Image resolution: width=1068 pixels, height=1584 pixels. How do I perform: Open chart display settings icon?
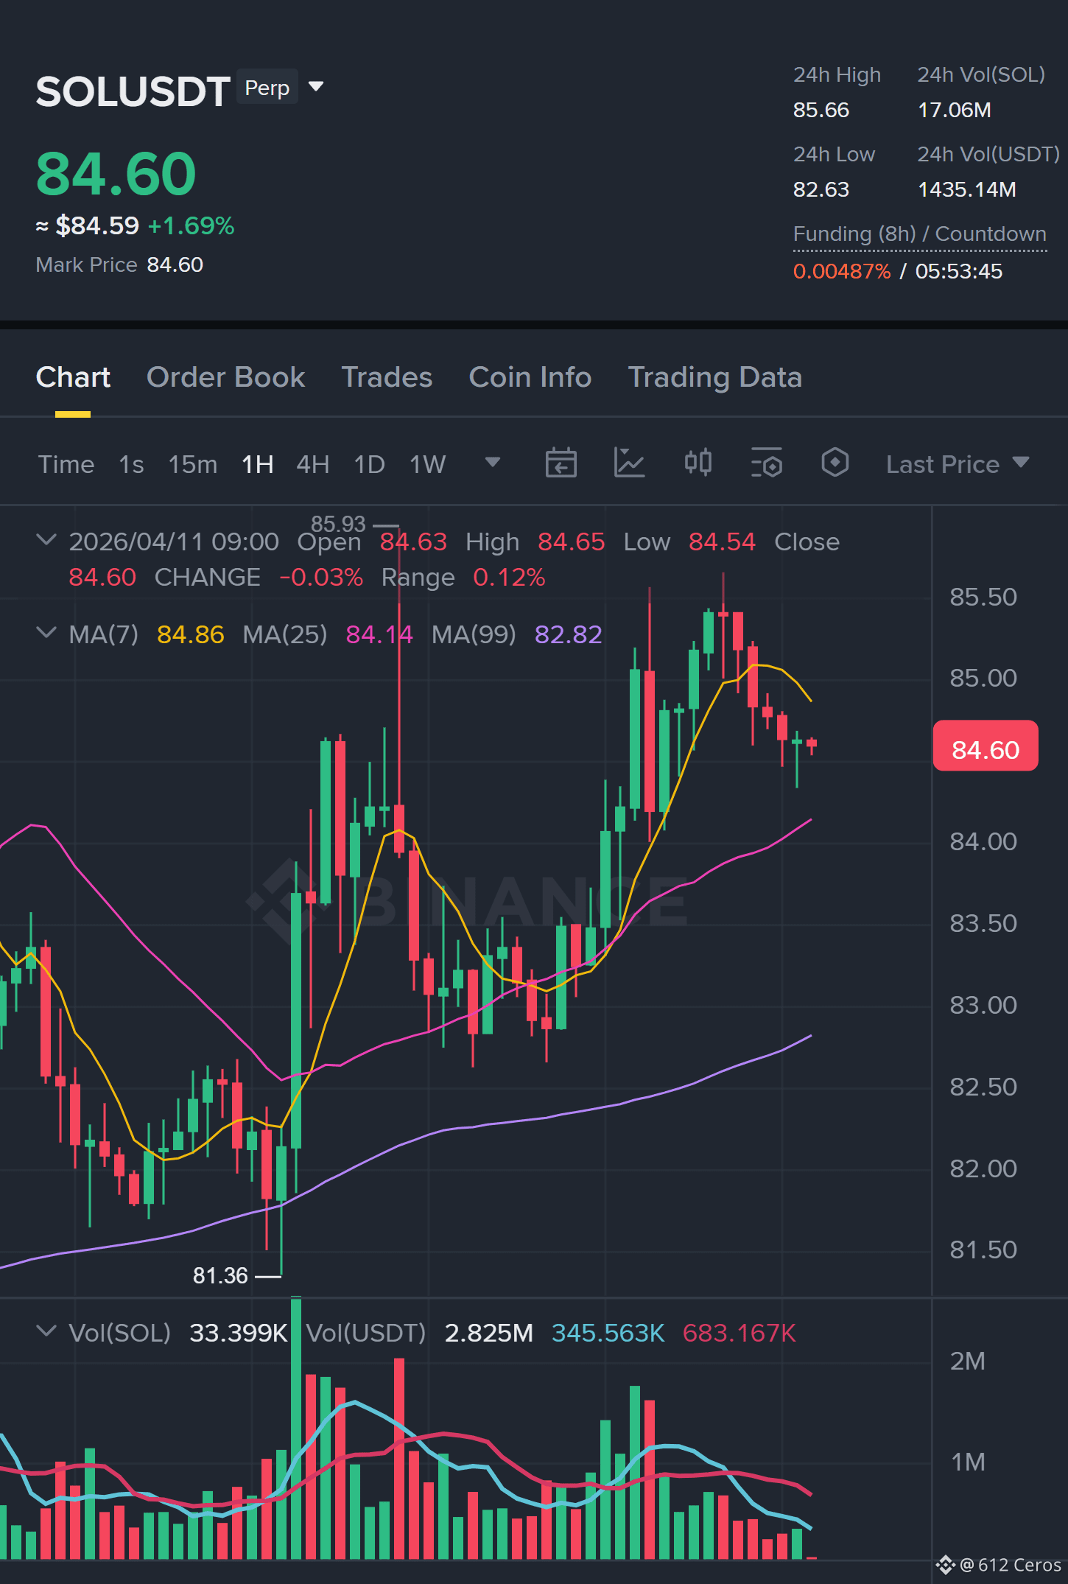point(766,463)
